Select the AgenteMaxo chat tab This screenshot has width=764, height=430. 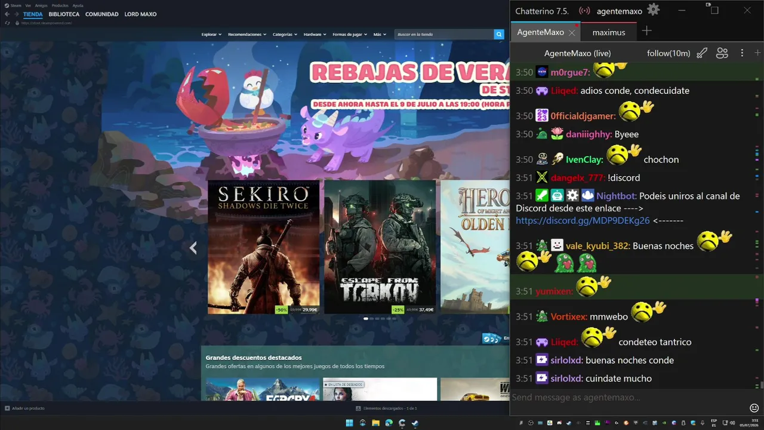pyautogui.click(x=541, y=32)
